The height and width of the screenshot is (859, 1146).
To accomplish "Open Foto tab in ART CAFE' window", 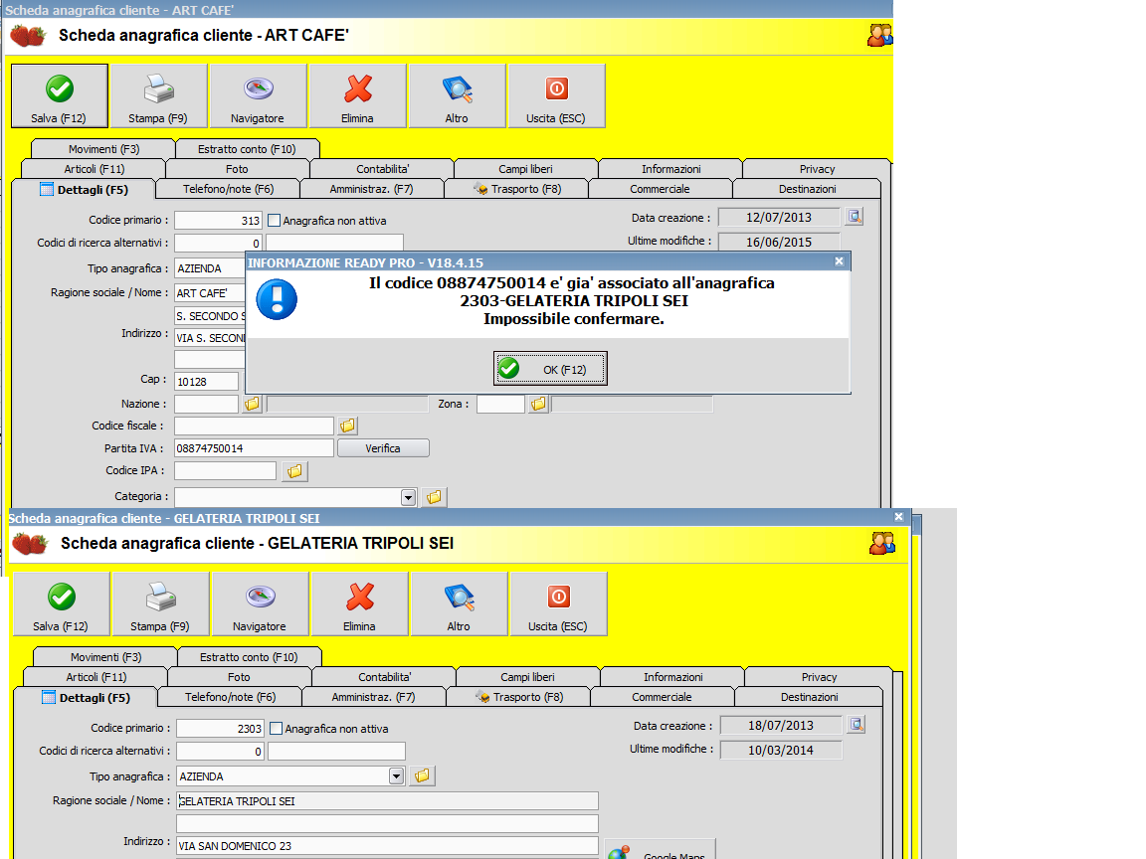I will 237,169.
